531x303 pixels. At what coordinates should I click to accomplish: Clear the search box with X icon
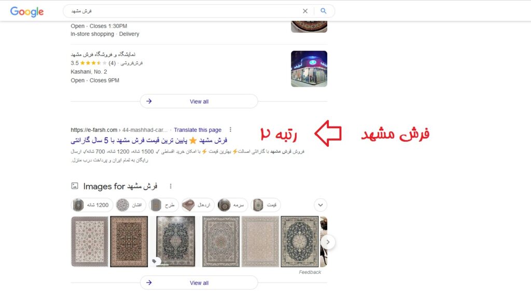(x=305, y=11)
